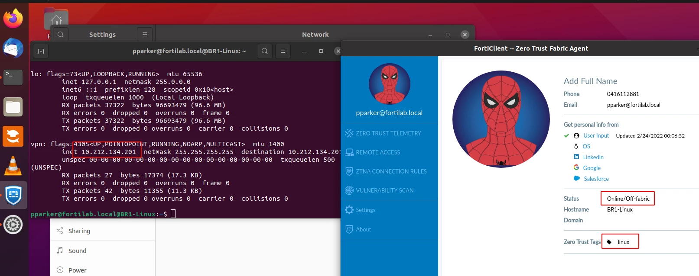Click small sidebar Spider-Man avatar

(389, 84)
